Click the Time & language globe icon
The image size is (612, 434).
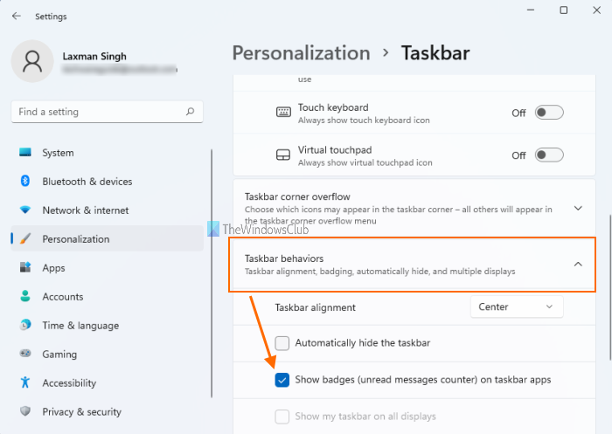coord(25,325)
